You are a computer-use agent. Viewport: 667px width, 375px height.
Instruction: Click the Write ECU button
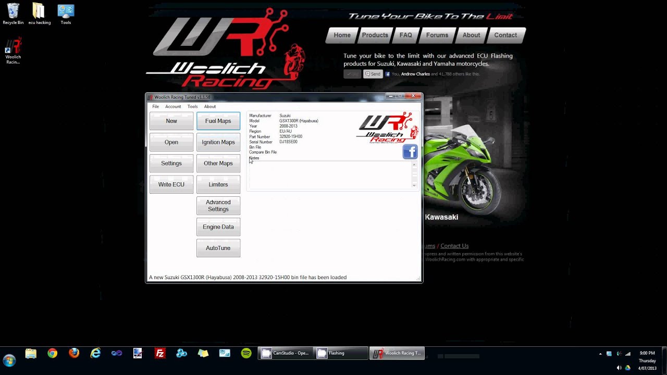[x=171, y=184]
